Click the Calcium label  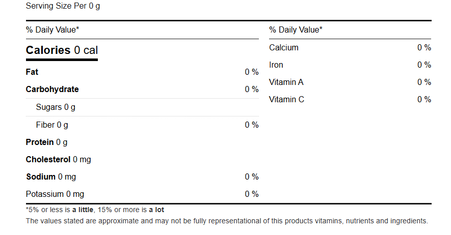pos(284,48)
